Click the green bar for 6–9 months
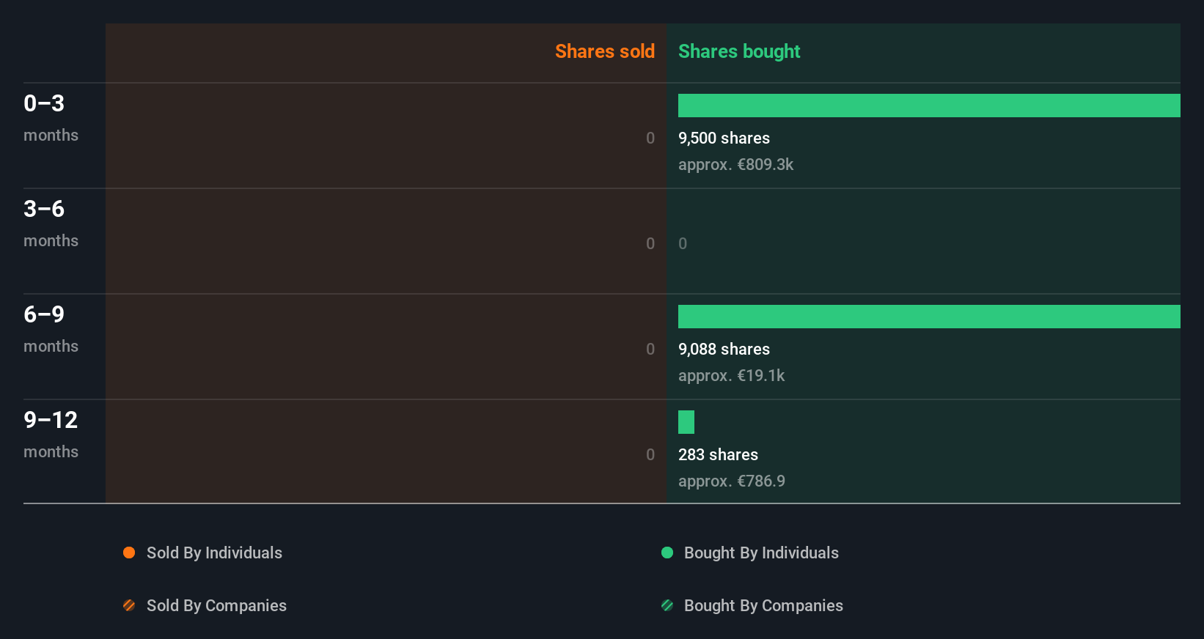The width and height of the screenshot is (1204, 639). pyautogui.click(x=929, y=317)
